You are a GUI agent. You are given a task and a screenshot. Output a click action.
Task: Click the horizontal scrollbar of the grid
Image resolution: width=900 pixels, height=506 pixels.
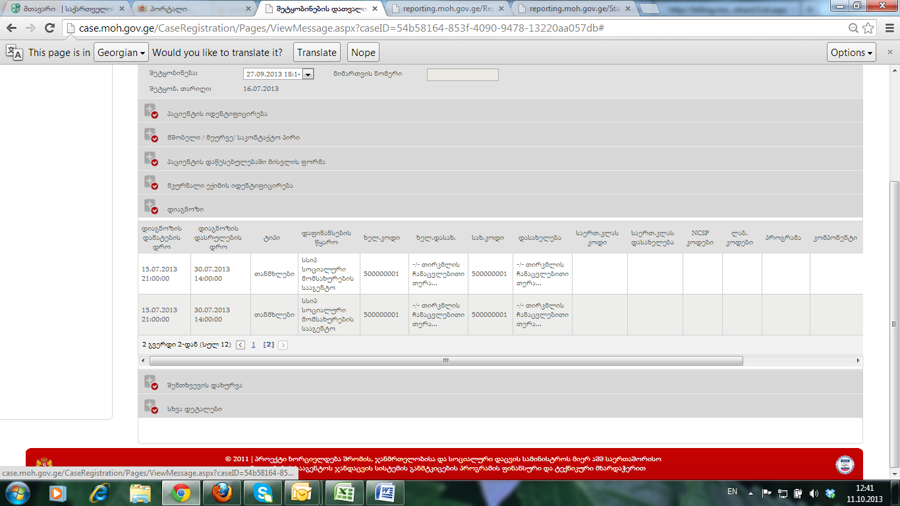coord(446,361)
